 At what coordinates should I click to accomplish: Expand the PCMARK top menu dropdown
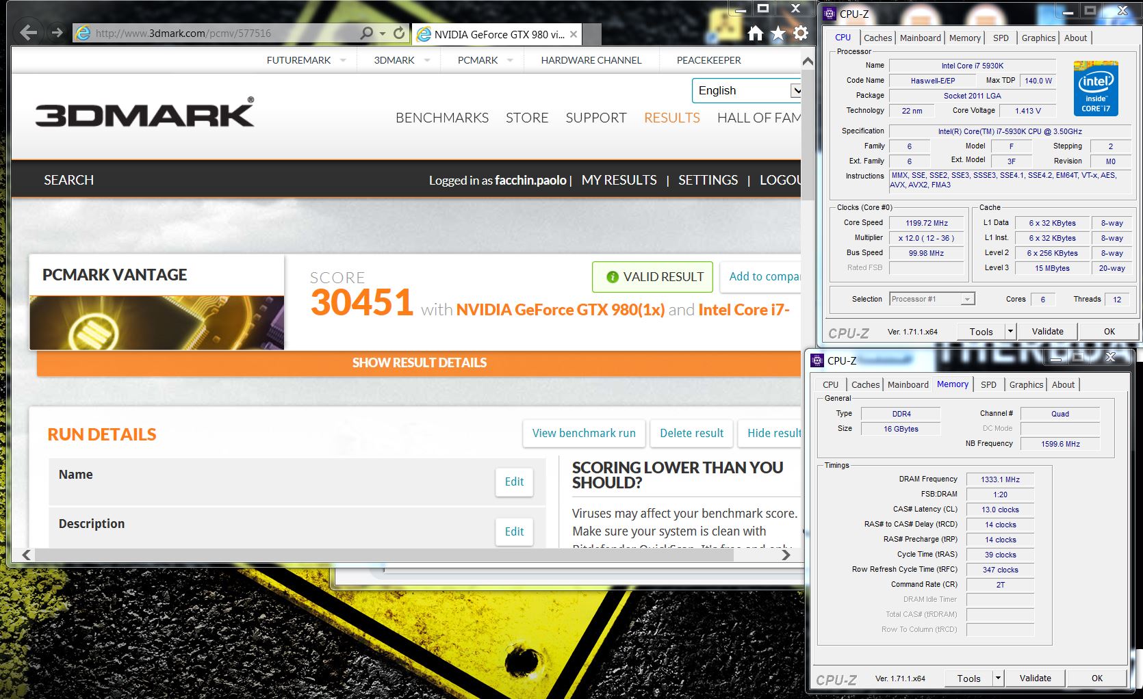[x=510, y=60]
